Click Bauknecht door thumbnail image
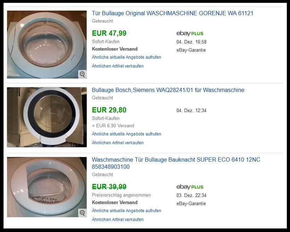 tap(47, 187)
